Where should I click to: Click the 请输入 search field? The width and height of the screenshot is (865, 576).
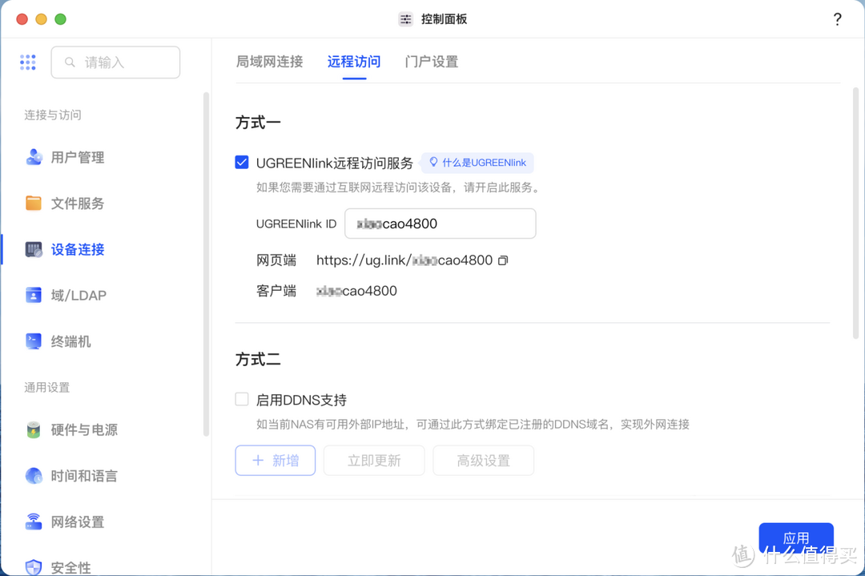[116, 62]
